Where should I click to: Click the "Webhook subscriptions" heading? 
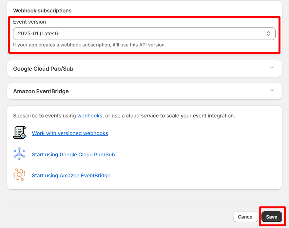coord(42,10)
